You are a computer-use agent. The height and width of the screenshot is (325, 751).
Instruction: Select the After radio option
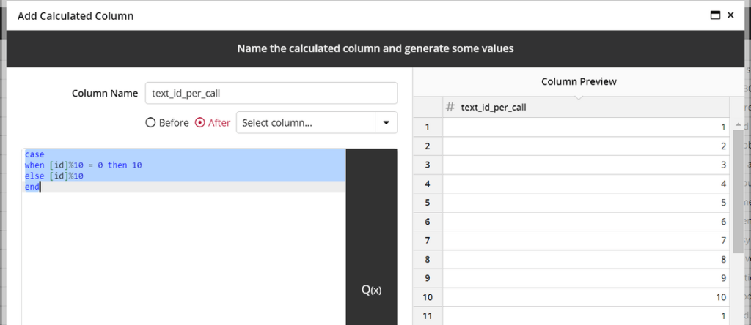pyautogui.click(x=199, y=123)
